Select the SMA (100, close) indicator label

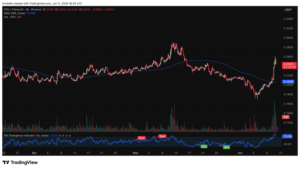point(15,13)
